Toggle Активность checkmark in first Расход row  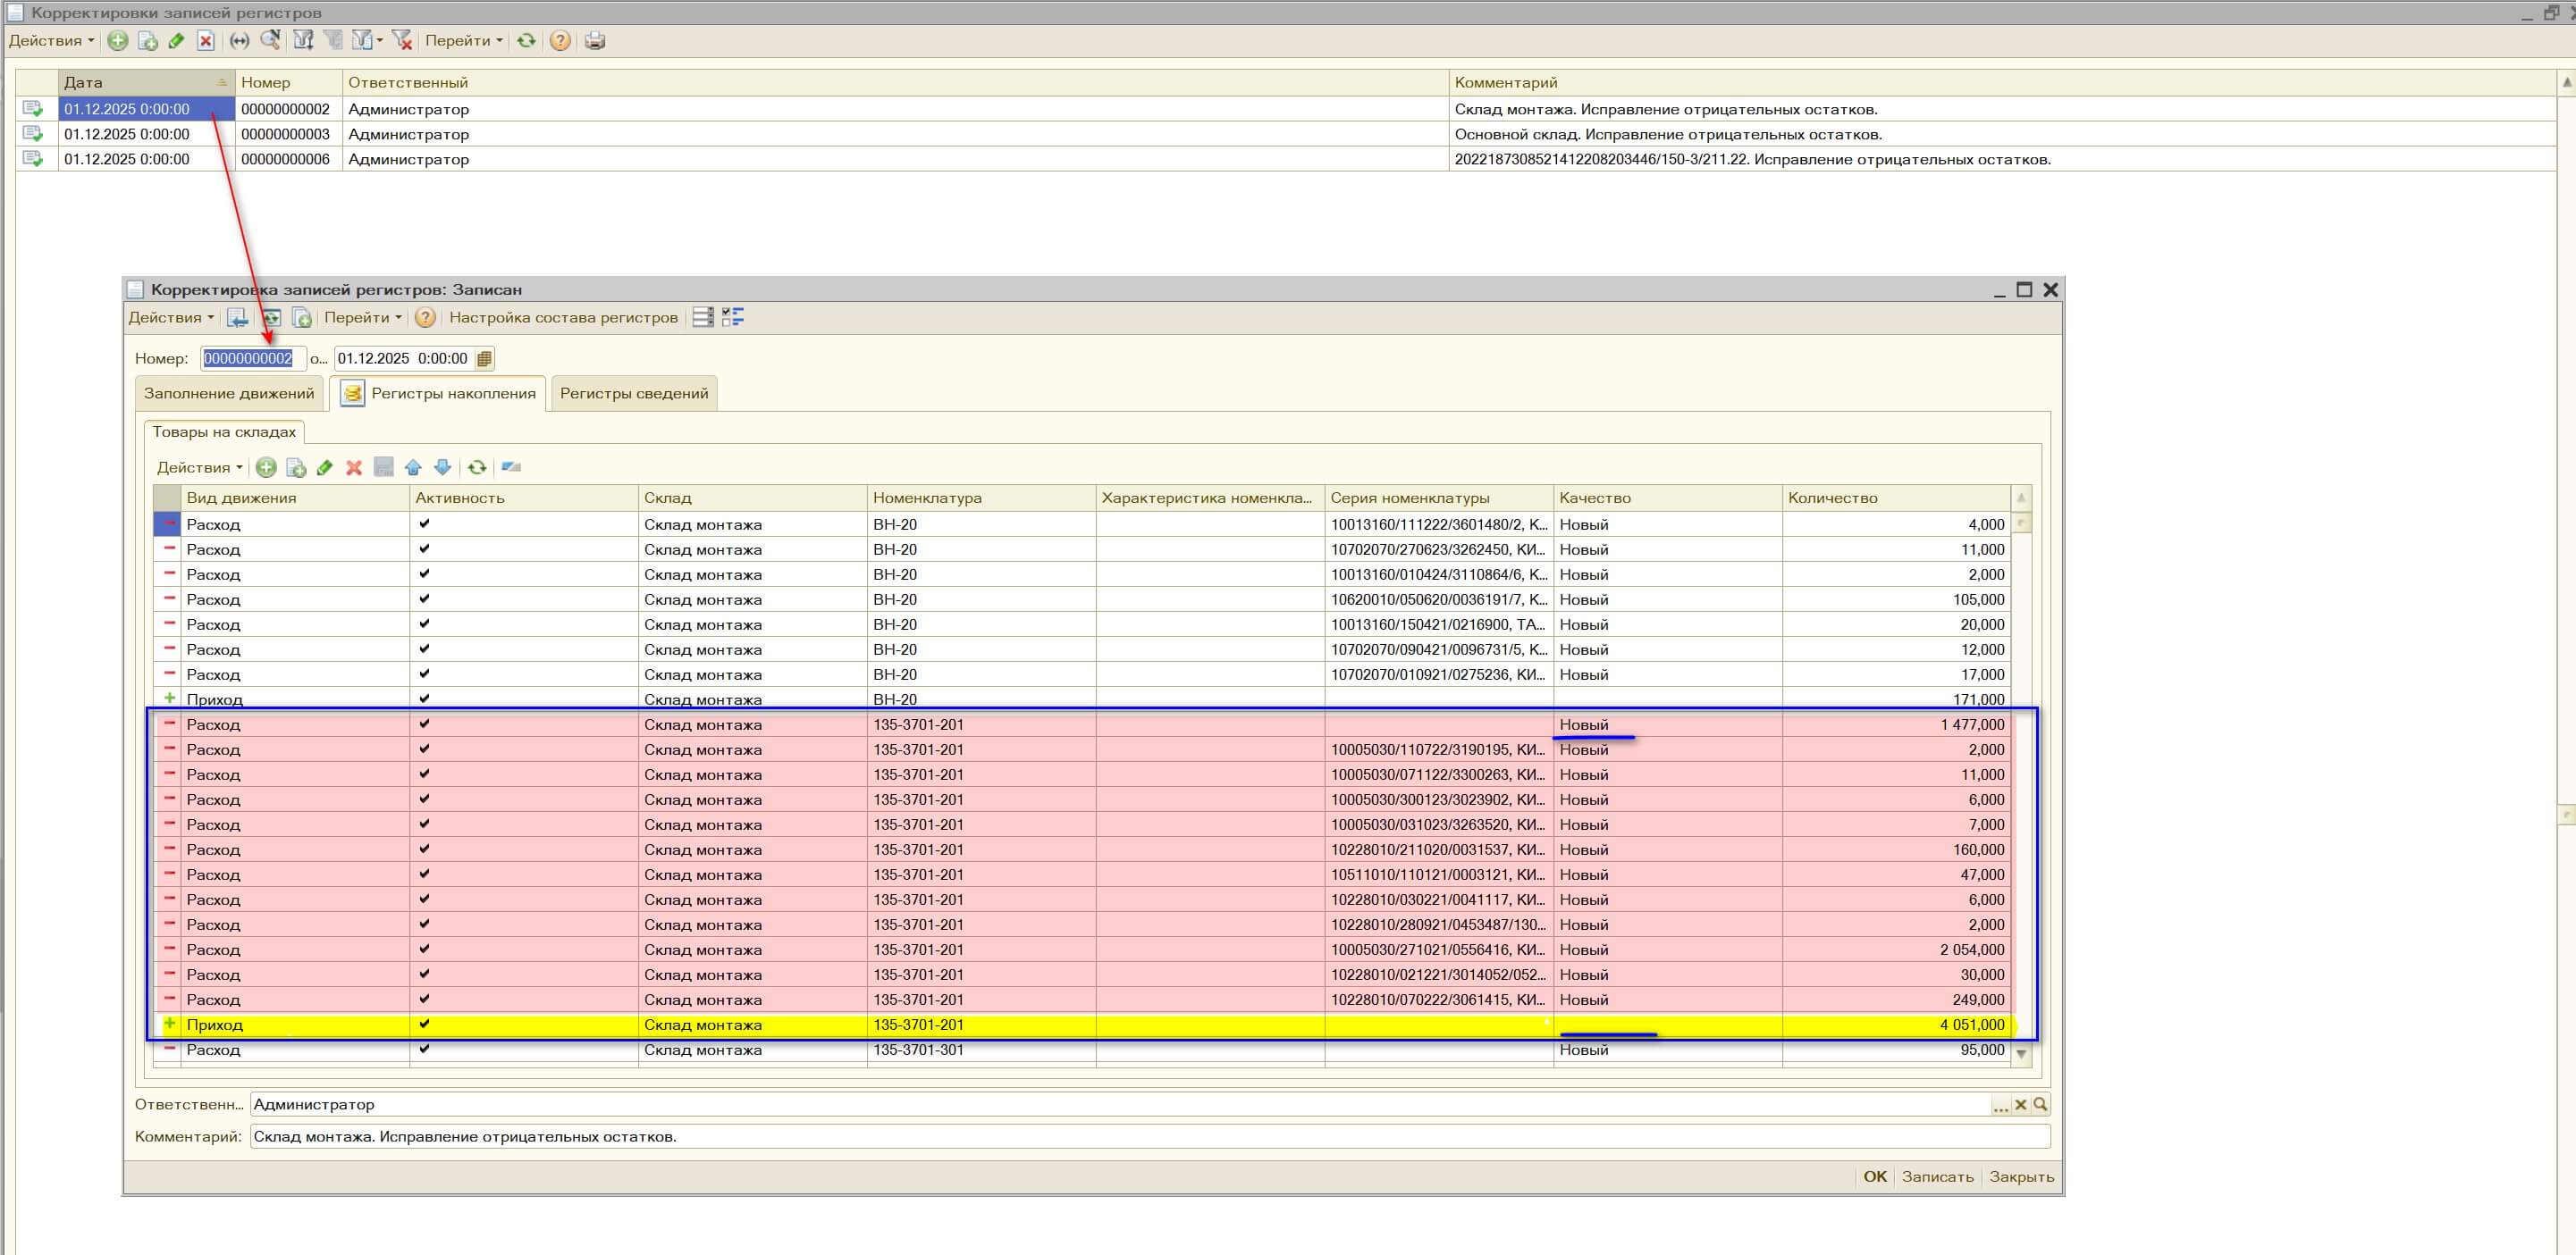424,523
